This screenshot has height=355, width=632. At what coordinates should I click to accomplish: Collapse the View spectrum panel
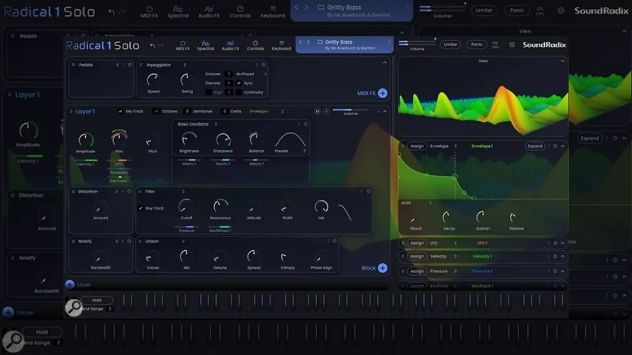(562, 61)
